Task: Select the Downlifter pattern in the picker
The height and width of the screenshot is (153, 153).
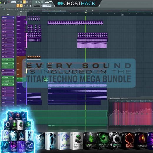Action: tap(8, 17)
